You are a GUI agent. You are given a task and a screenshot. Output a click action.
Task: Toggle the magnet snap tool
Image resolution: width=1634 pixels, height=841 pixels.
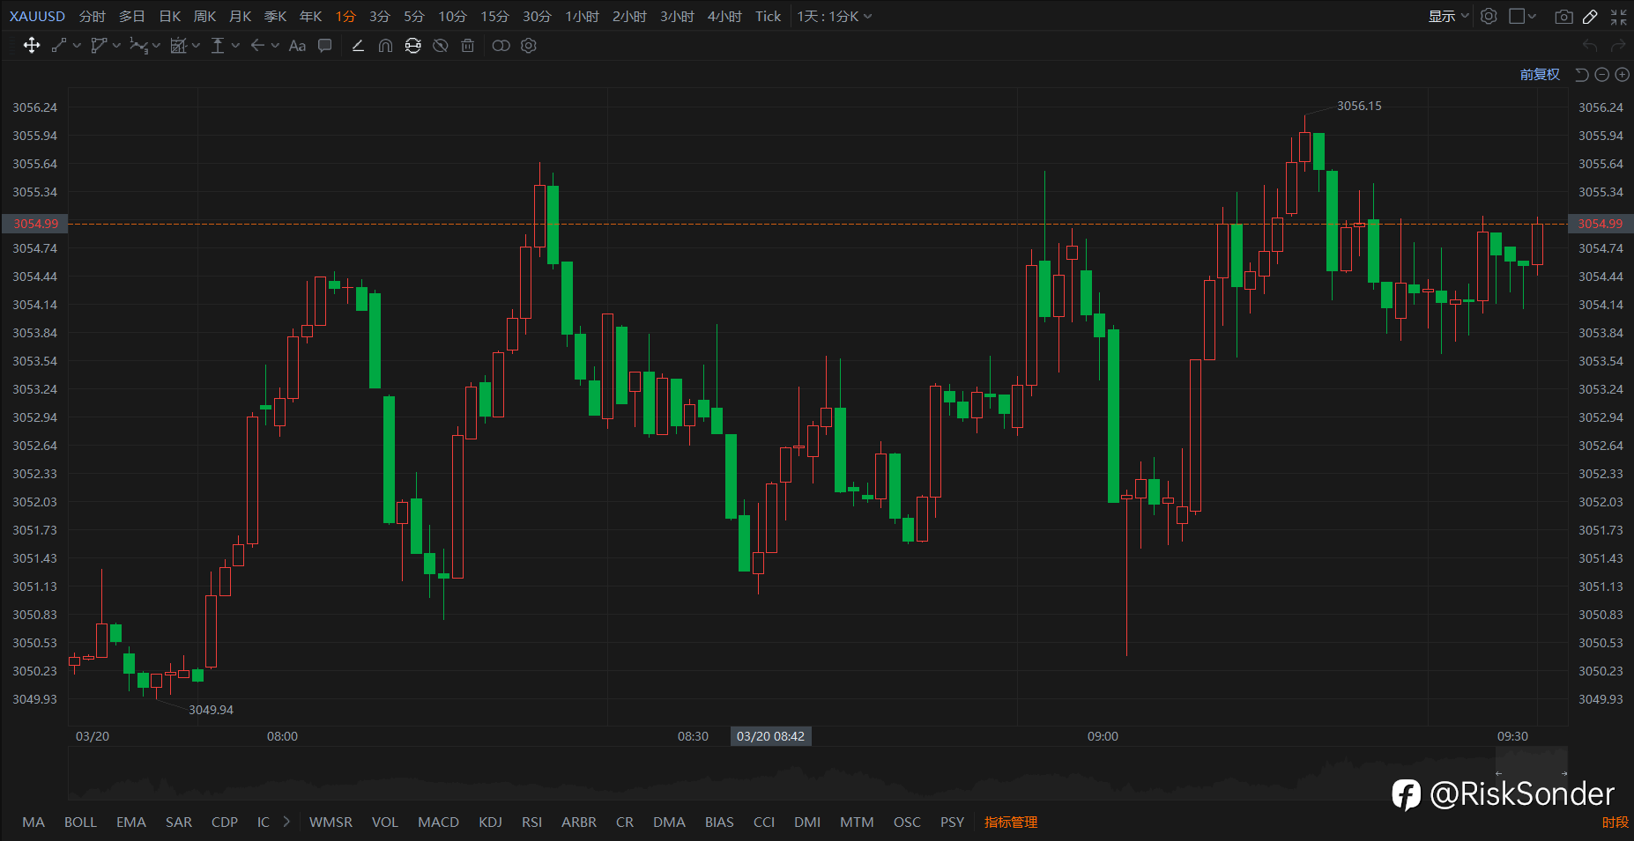(385, 46)
